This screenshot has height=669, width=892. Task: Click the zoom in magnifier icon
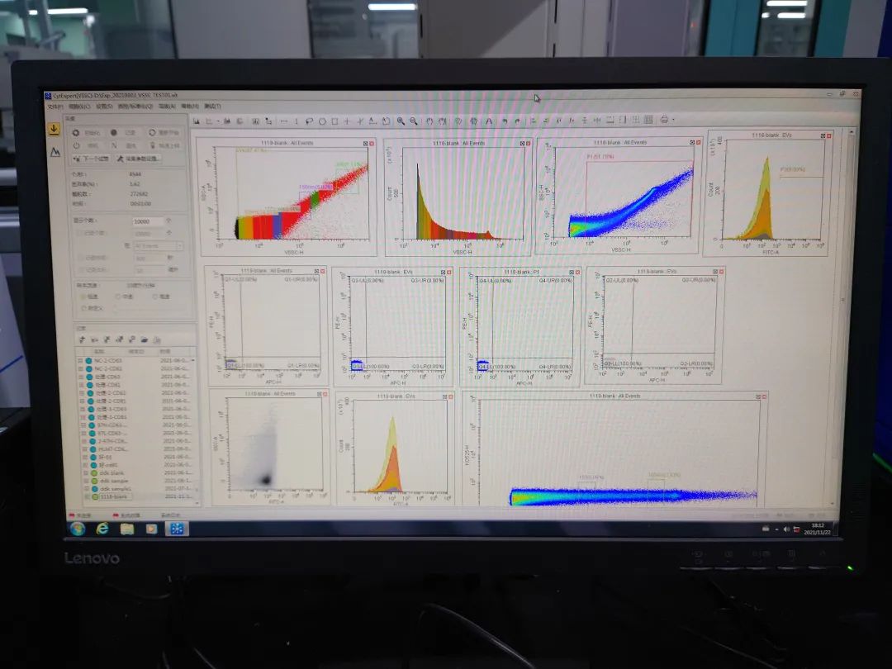(x=401, y=121)
